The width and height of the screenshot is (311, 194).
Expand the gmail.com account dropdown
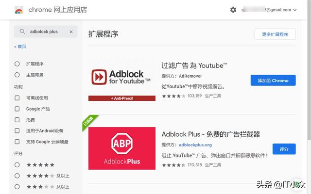coord(295,10)
